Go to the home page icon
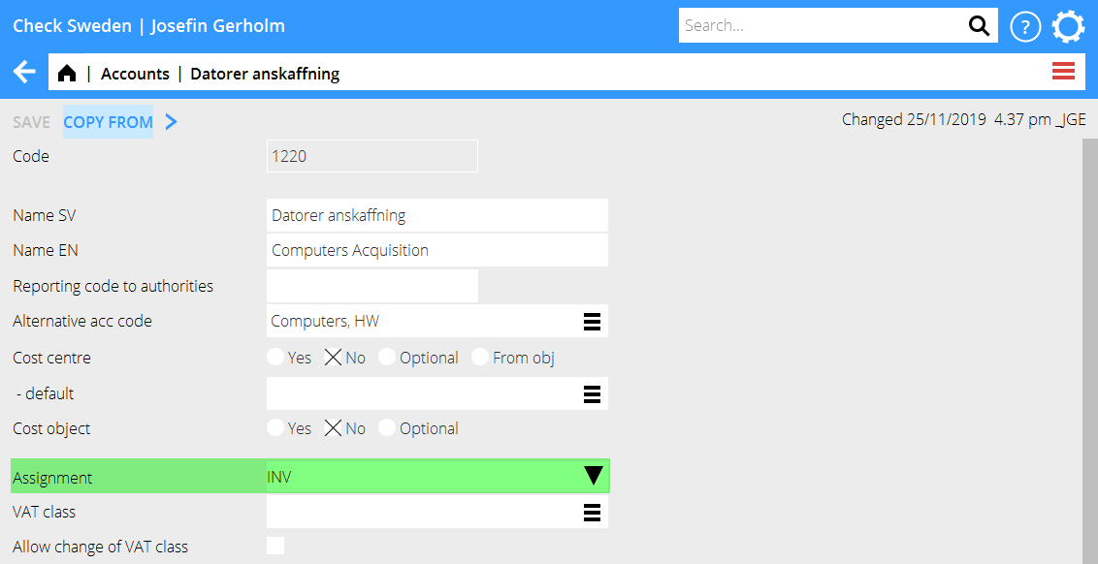The height and width of the screenshot is (564, 1098). [x=67, y=74]
